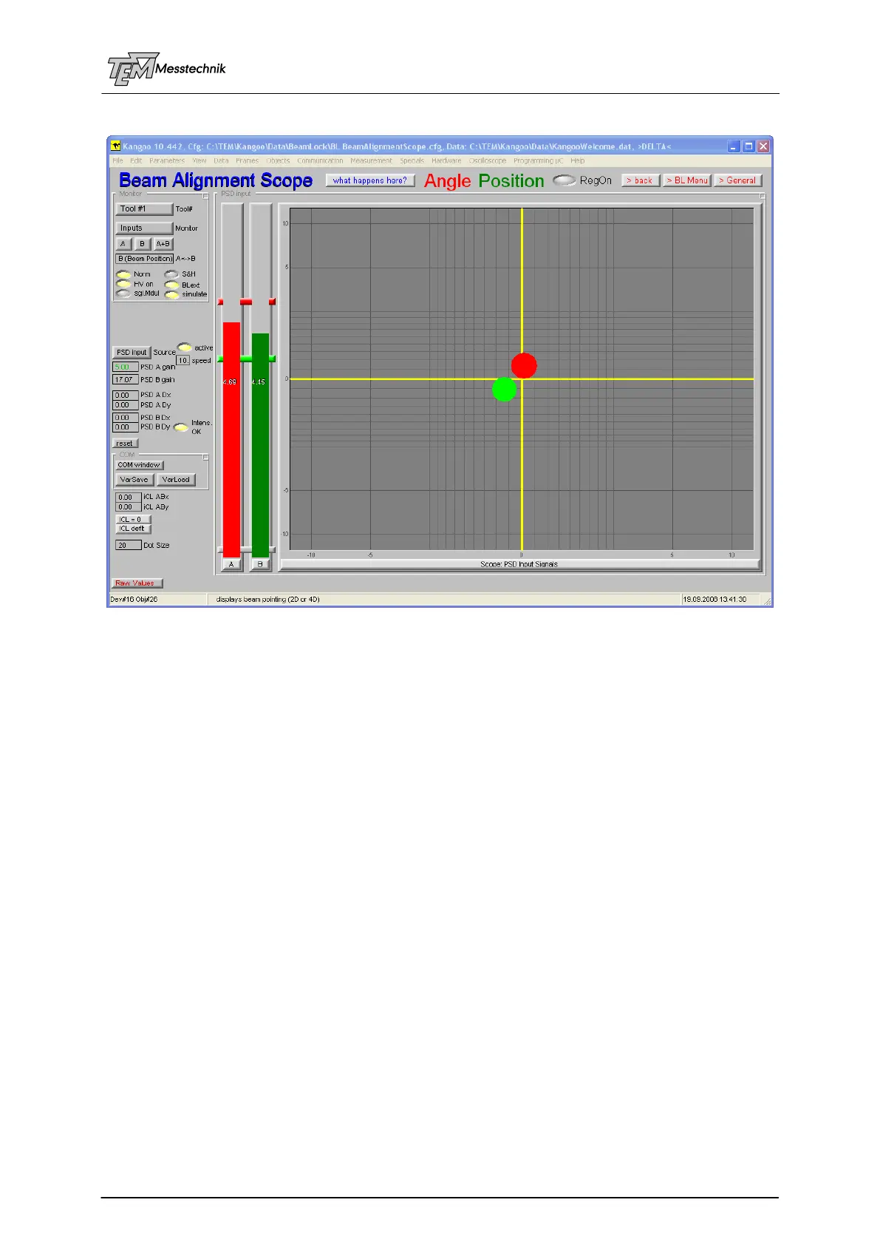Open the Hardware menu

tap(446, 160)
